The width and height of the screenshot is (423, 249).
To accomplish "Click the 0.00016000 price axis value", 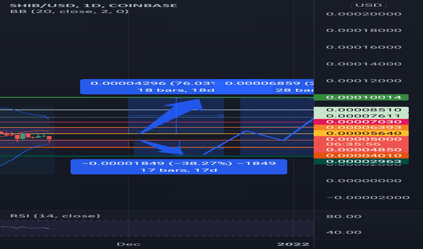I will pyautogui.click(x=364, y=47).
